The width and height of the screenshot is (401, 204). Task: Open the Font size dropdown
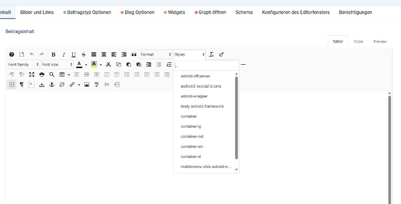click(x=56, y=65)
